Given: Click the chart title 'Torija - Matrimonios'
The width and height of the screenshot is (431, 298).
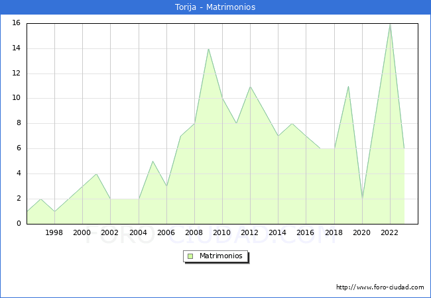Looking at the screenshot, I should pos(215,7).
